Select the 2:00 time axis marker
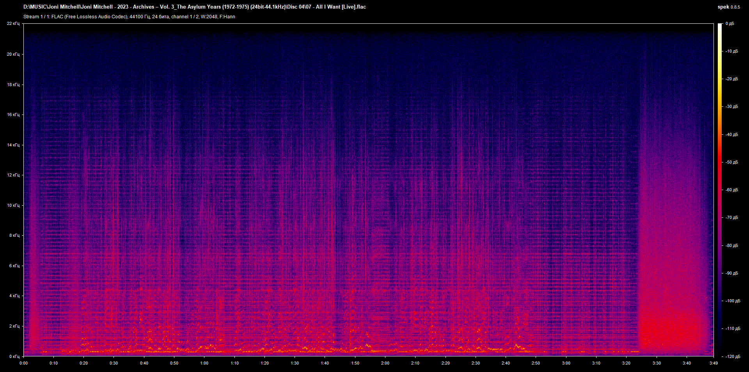Screen dimensions: 749x372 point(385,363)
